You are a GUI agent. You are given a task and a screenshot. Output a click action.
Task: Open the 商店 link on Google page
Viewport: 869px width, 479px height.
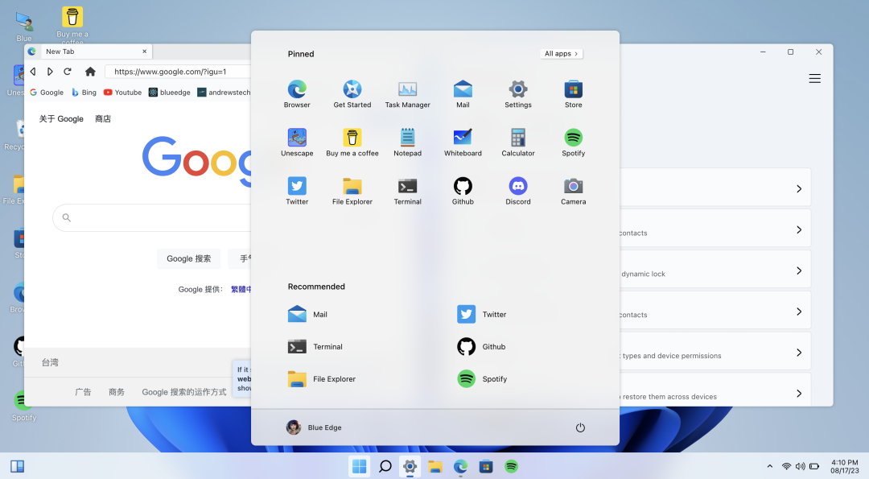(x=103, y=118)
